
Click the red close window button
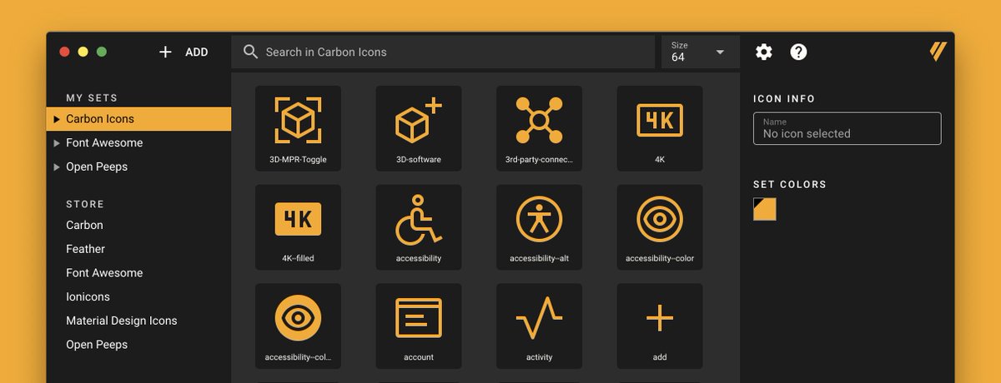(x=64, y=52)
